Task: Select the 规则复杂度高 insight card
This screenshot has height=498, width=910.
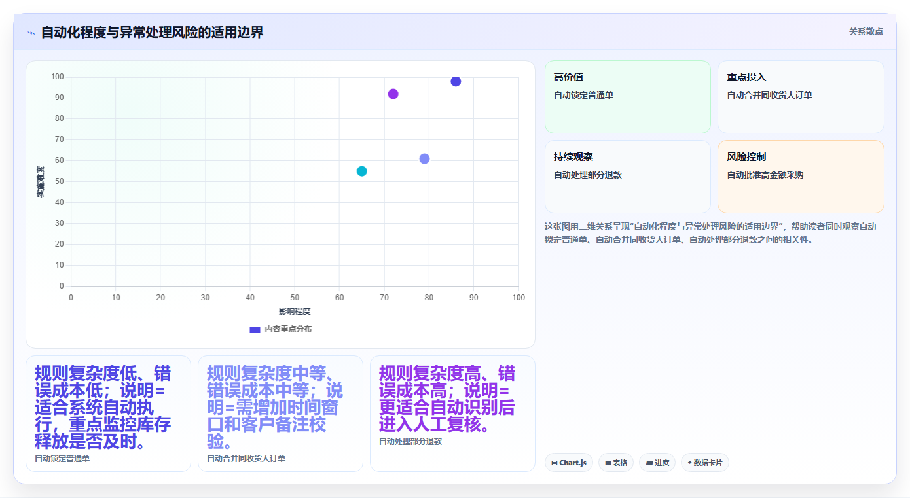Action: (452, 414)
